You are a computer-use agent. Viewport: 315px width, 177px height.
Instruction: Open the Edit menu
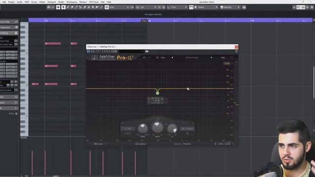point(4,2)
